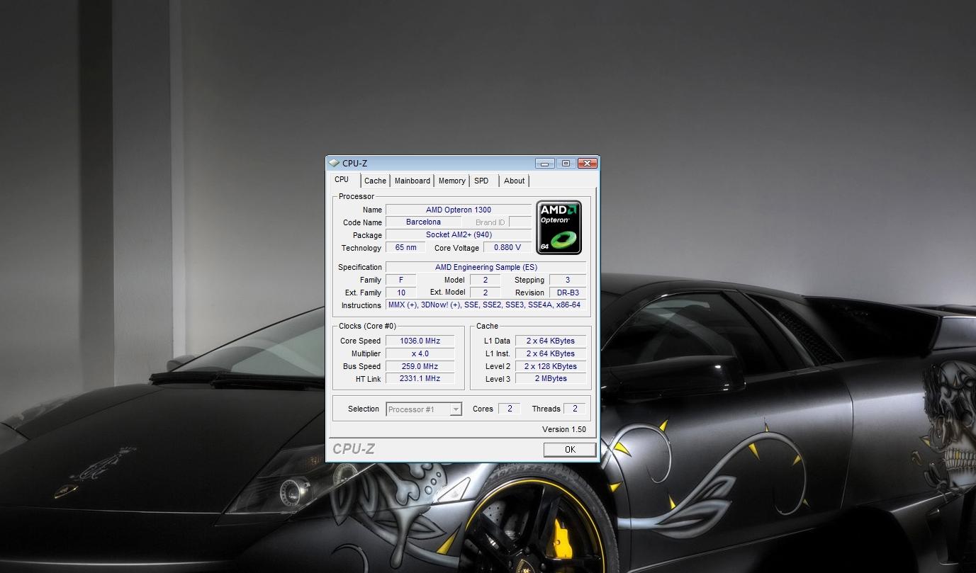The image size is (976, 573).
Task: Click the Instructions list MMX, 3DNow!, SSE
Action: (x=486, y=305)
